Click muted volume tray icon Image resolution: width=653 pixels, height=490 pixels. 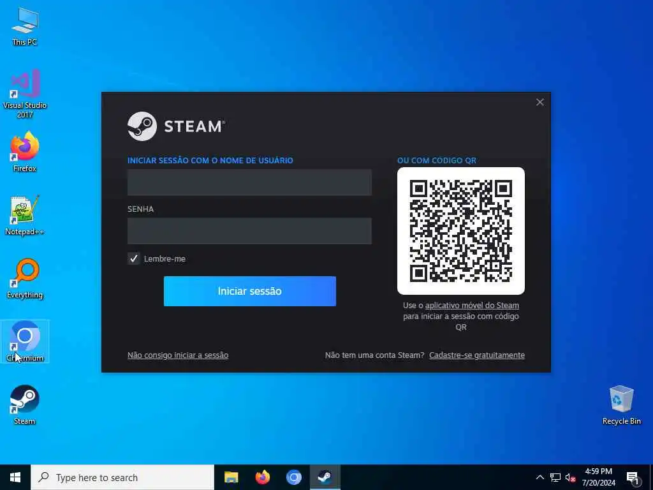click(x=571, y=477)
